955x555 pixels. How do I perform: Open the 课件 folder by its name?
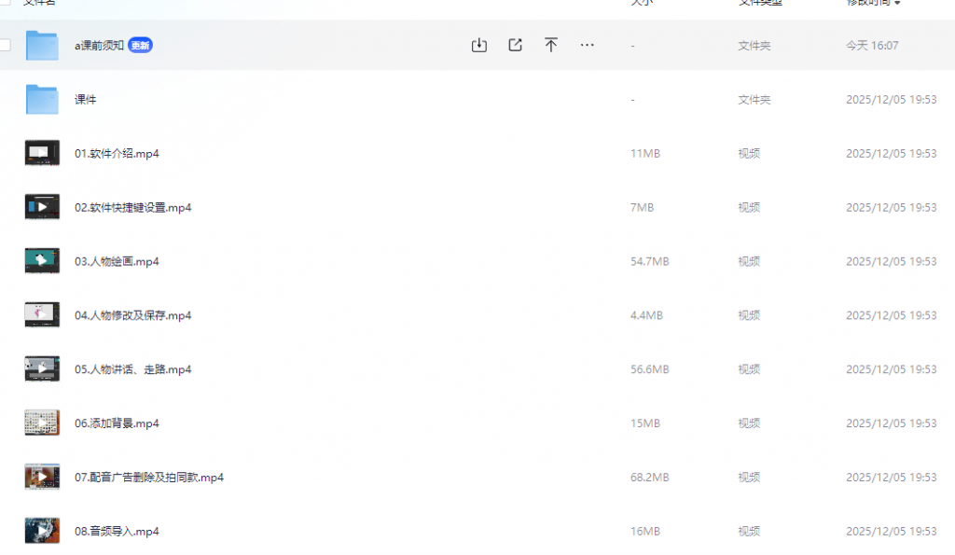(x=86, y=99)
